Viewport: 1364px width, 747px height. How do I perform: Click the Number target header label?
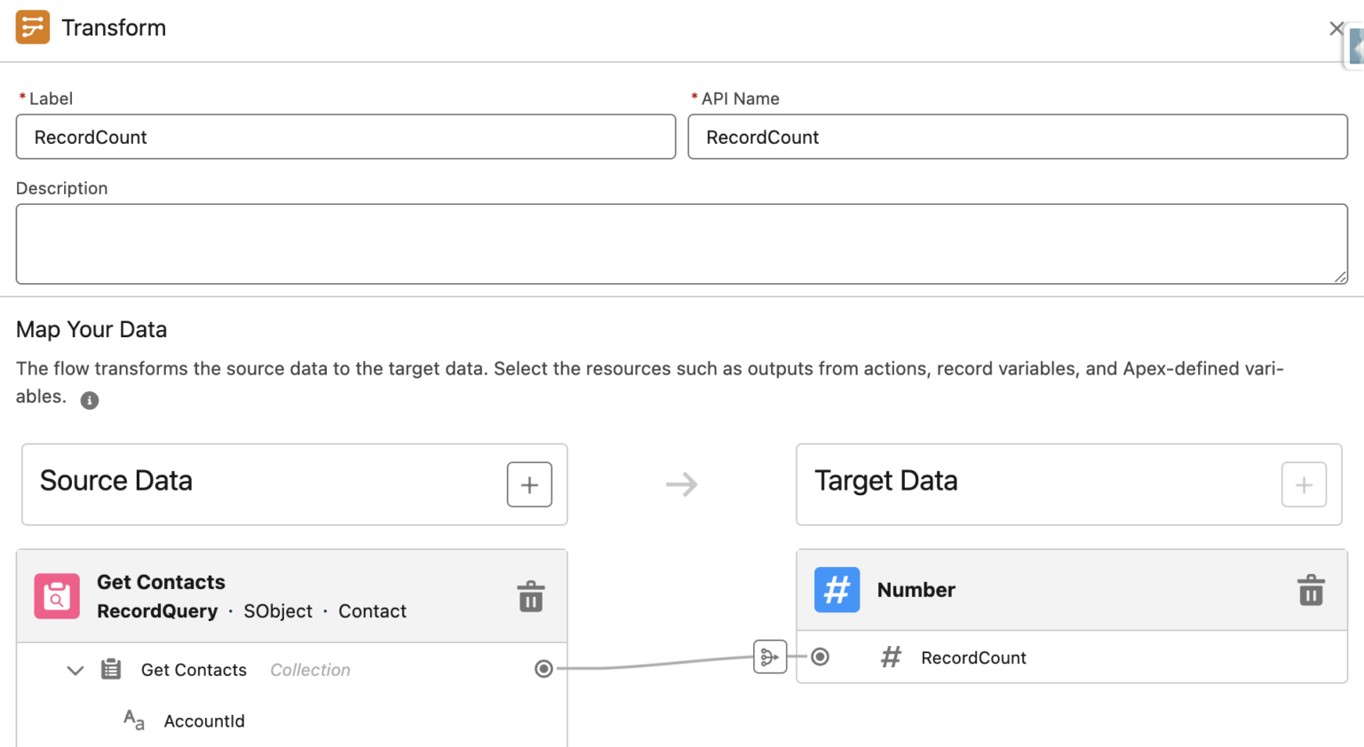click(916, 590)
